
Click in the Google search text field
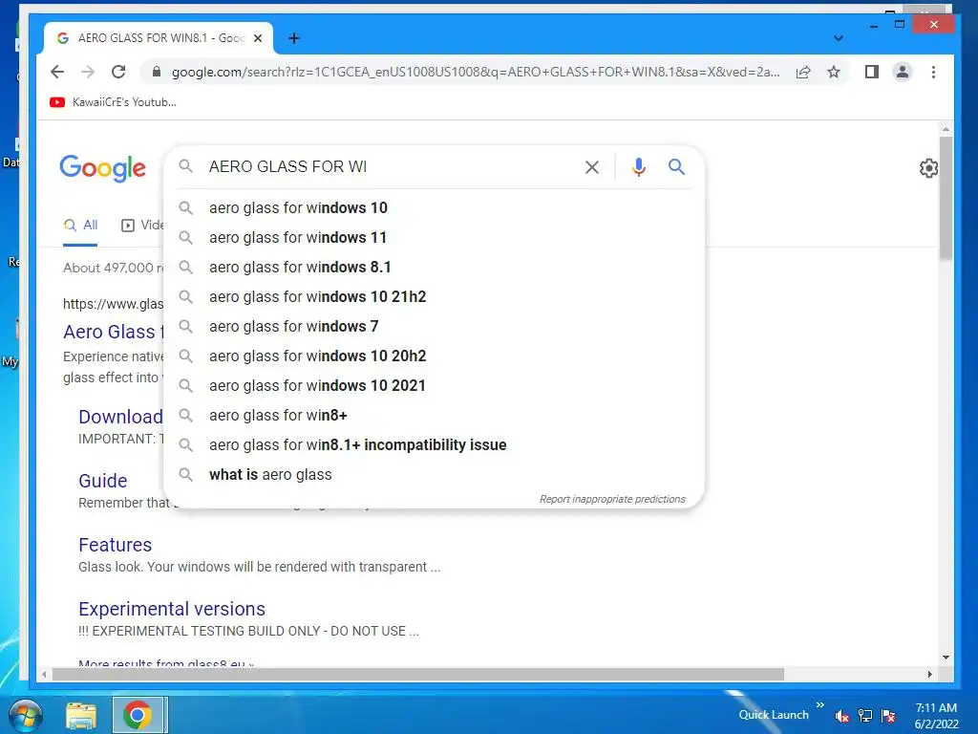(x=392, y=166)
